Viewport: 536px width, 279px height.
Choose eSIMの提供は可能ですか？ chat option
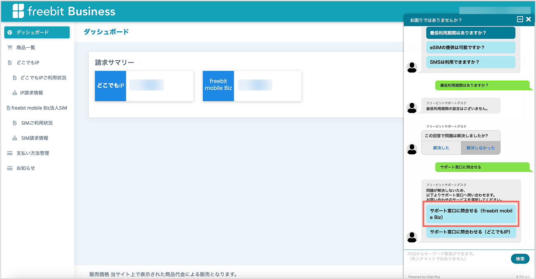click(x=471, y=47)
